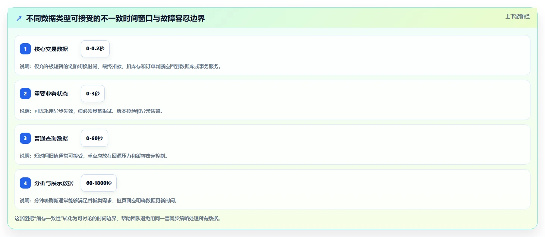Click the description starting 说明：仅允许极短暂的链路切换时间
The width and height of the screenshot is (545, 237).
[120, 66]
